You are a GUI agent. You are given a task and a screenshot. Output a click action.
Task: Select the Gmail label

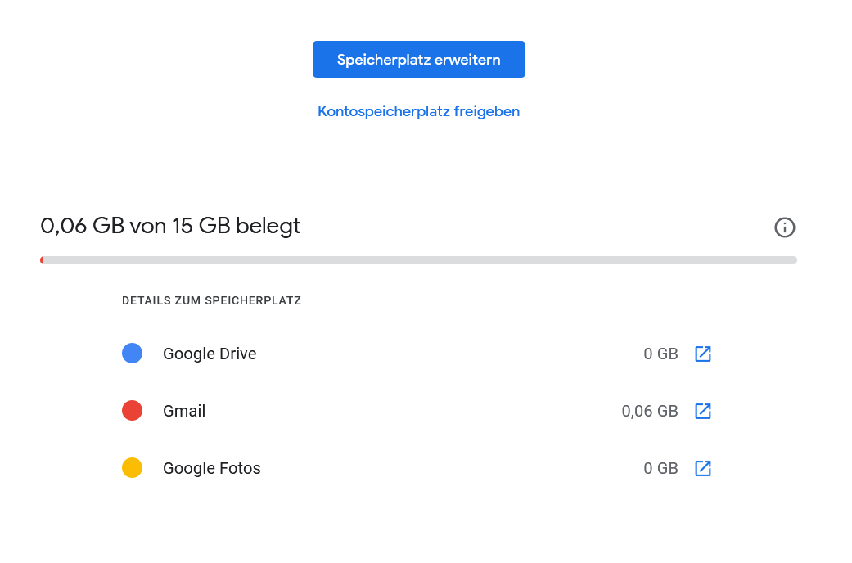click(184, 411)
